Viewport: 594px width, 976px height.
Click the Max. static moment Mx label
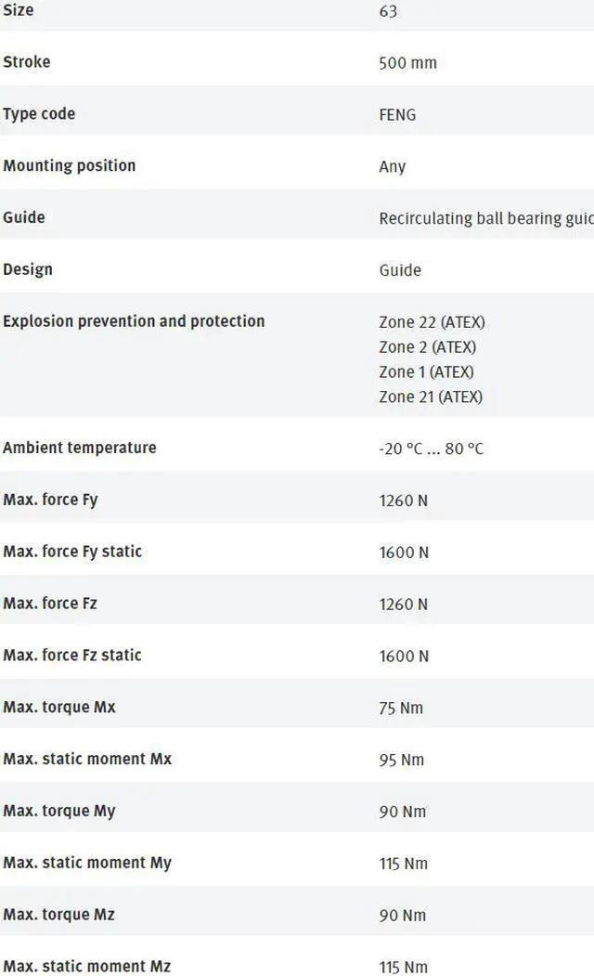87,759
